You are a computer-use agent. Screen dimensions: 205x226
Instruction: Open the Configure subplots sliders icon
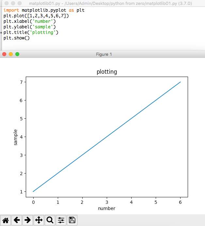61,220
